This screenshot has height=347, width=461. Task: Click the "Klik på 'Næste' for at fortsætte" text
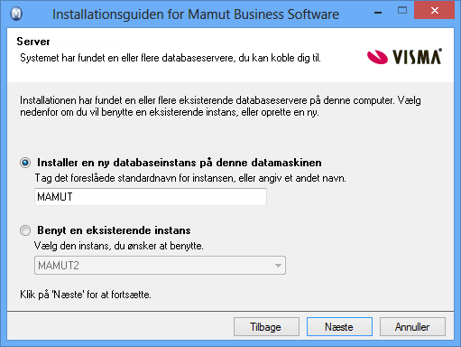(86, 295)
